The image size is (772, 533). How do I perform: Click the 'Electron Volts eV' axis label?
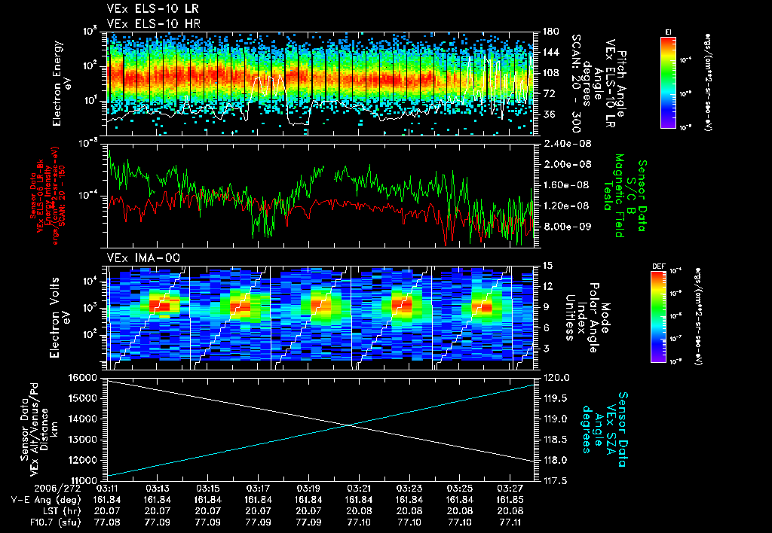coord(60,318)
